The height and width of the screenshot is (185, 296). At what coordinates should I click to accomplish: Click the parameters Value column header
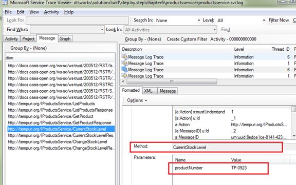coord(257,160)
